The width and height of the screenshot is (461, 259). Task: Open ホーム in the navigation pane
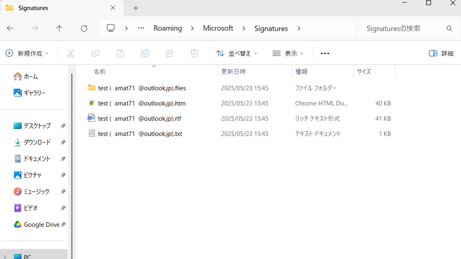click(25, 77)
